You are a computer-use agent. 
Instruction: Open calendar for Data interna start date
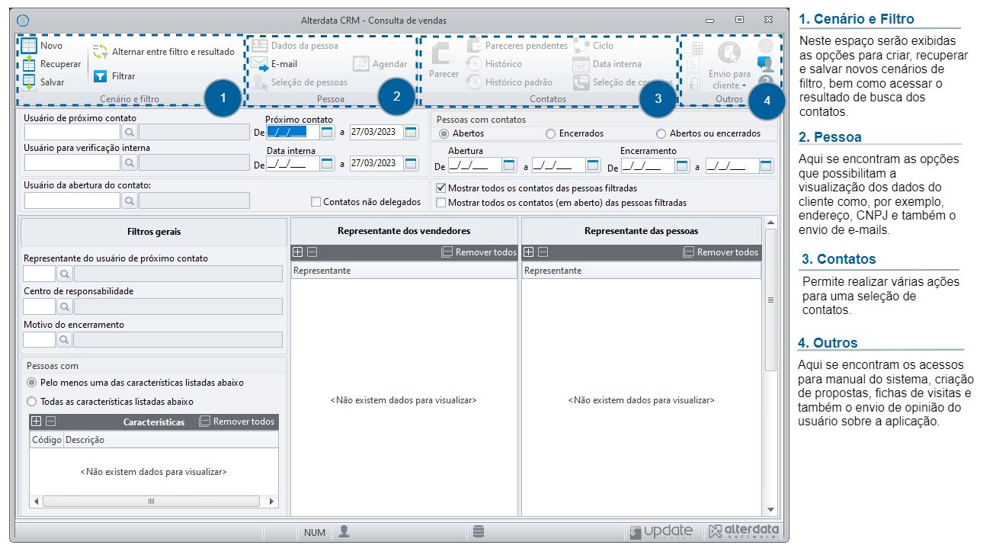pos(327,163)
